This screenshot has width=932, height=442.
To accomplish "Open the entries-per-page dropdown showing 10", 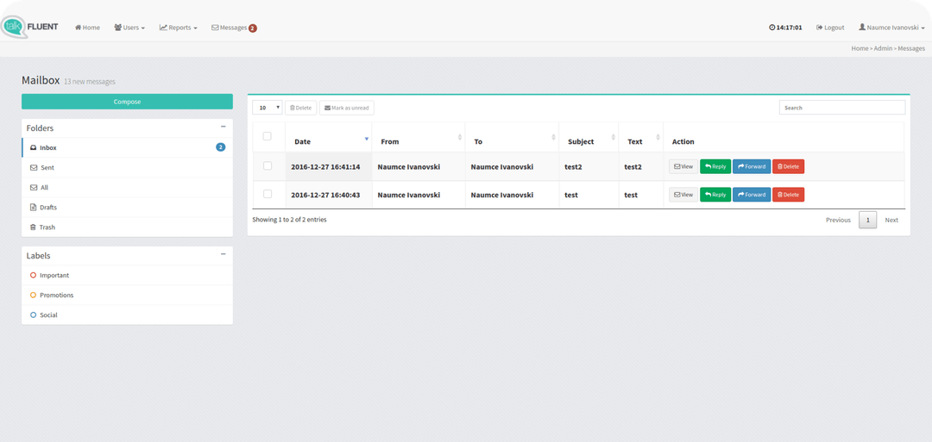I will click(x=268, y=108).
